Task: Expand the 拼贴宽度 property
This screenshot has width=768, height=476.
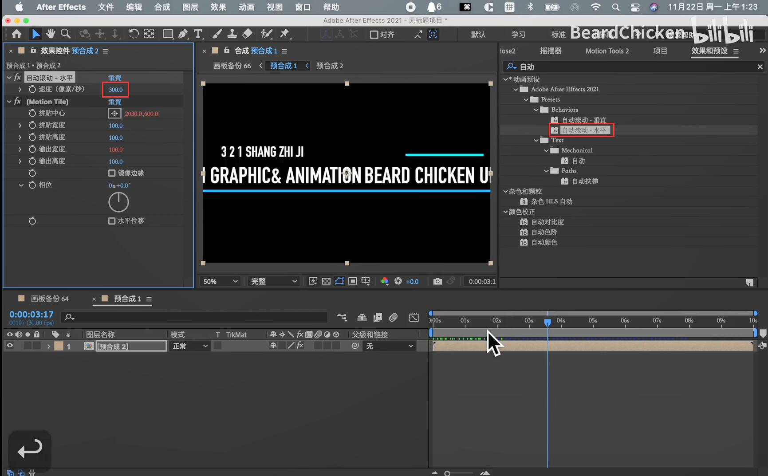Action: click(x=20, y=125)
